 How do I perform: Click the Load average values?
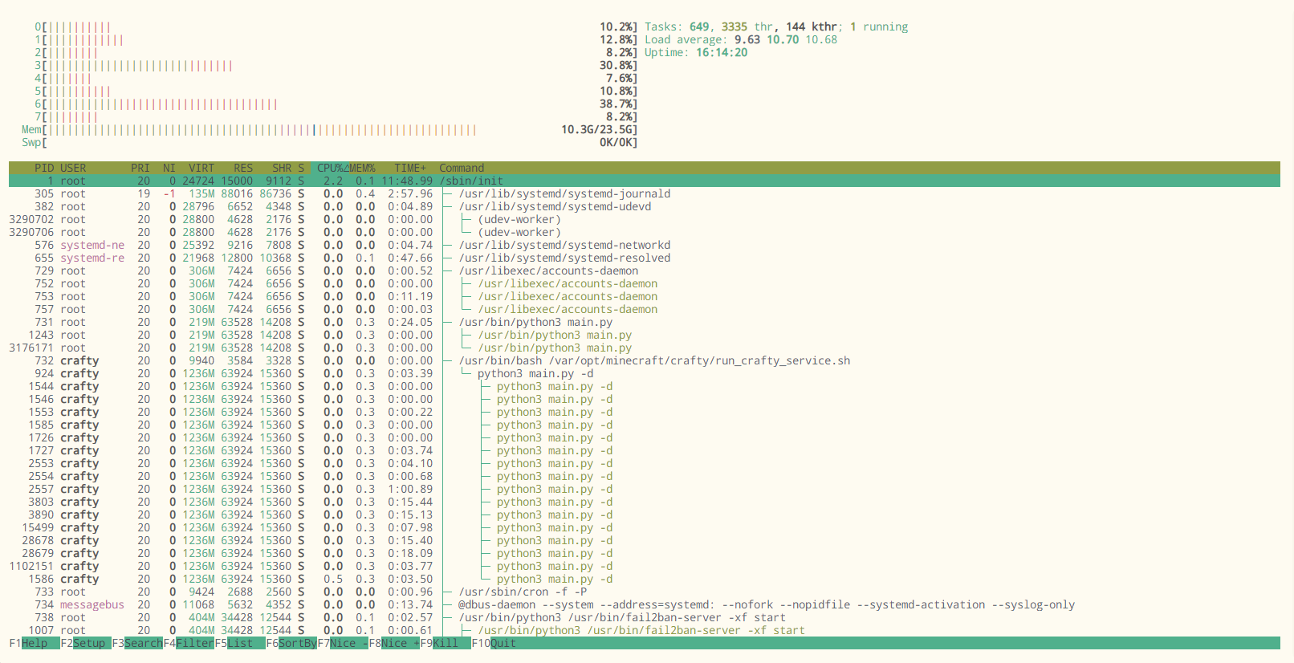[x=786, y=39]
